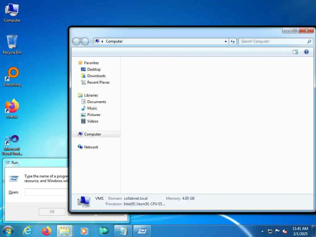Select Favorites in navigation pane
The width and height of the screenshot is (316, 237).
[91, 63]
